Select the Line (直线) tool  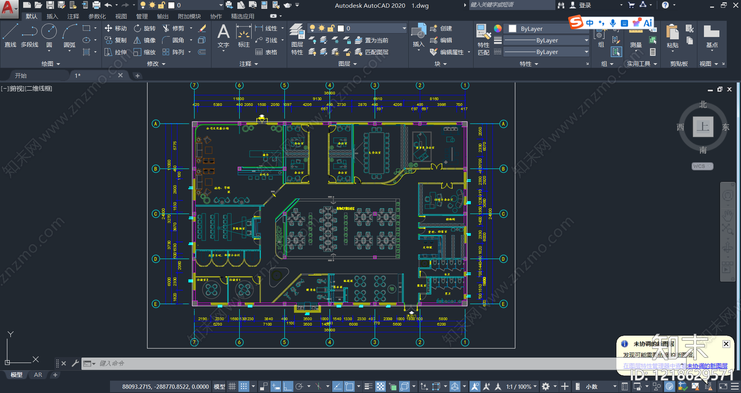click(x=10, y=36)
